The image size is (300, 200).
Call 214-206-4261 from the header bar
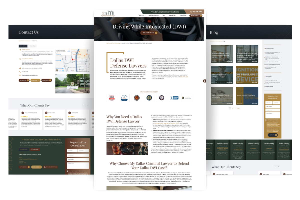[197, 12]
